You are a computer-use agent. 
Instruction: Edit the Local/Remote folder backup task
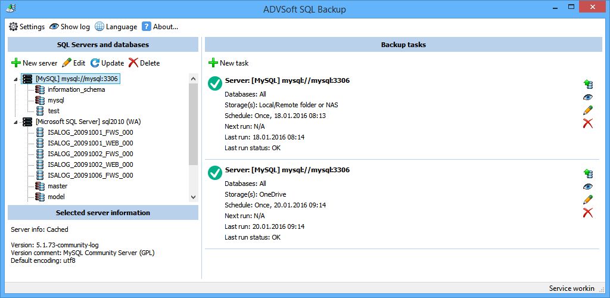[x=588, y=110]
